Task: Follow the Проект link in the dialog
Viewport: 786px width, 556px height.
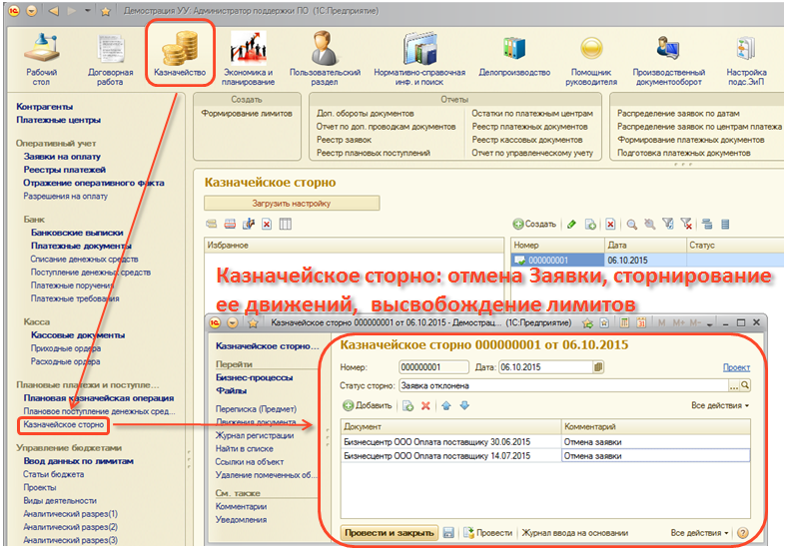Action: pos(735,367)
